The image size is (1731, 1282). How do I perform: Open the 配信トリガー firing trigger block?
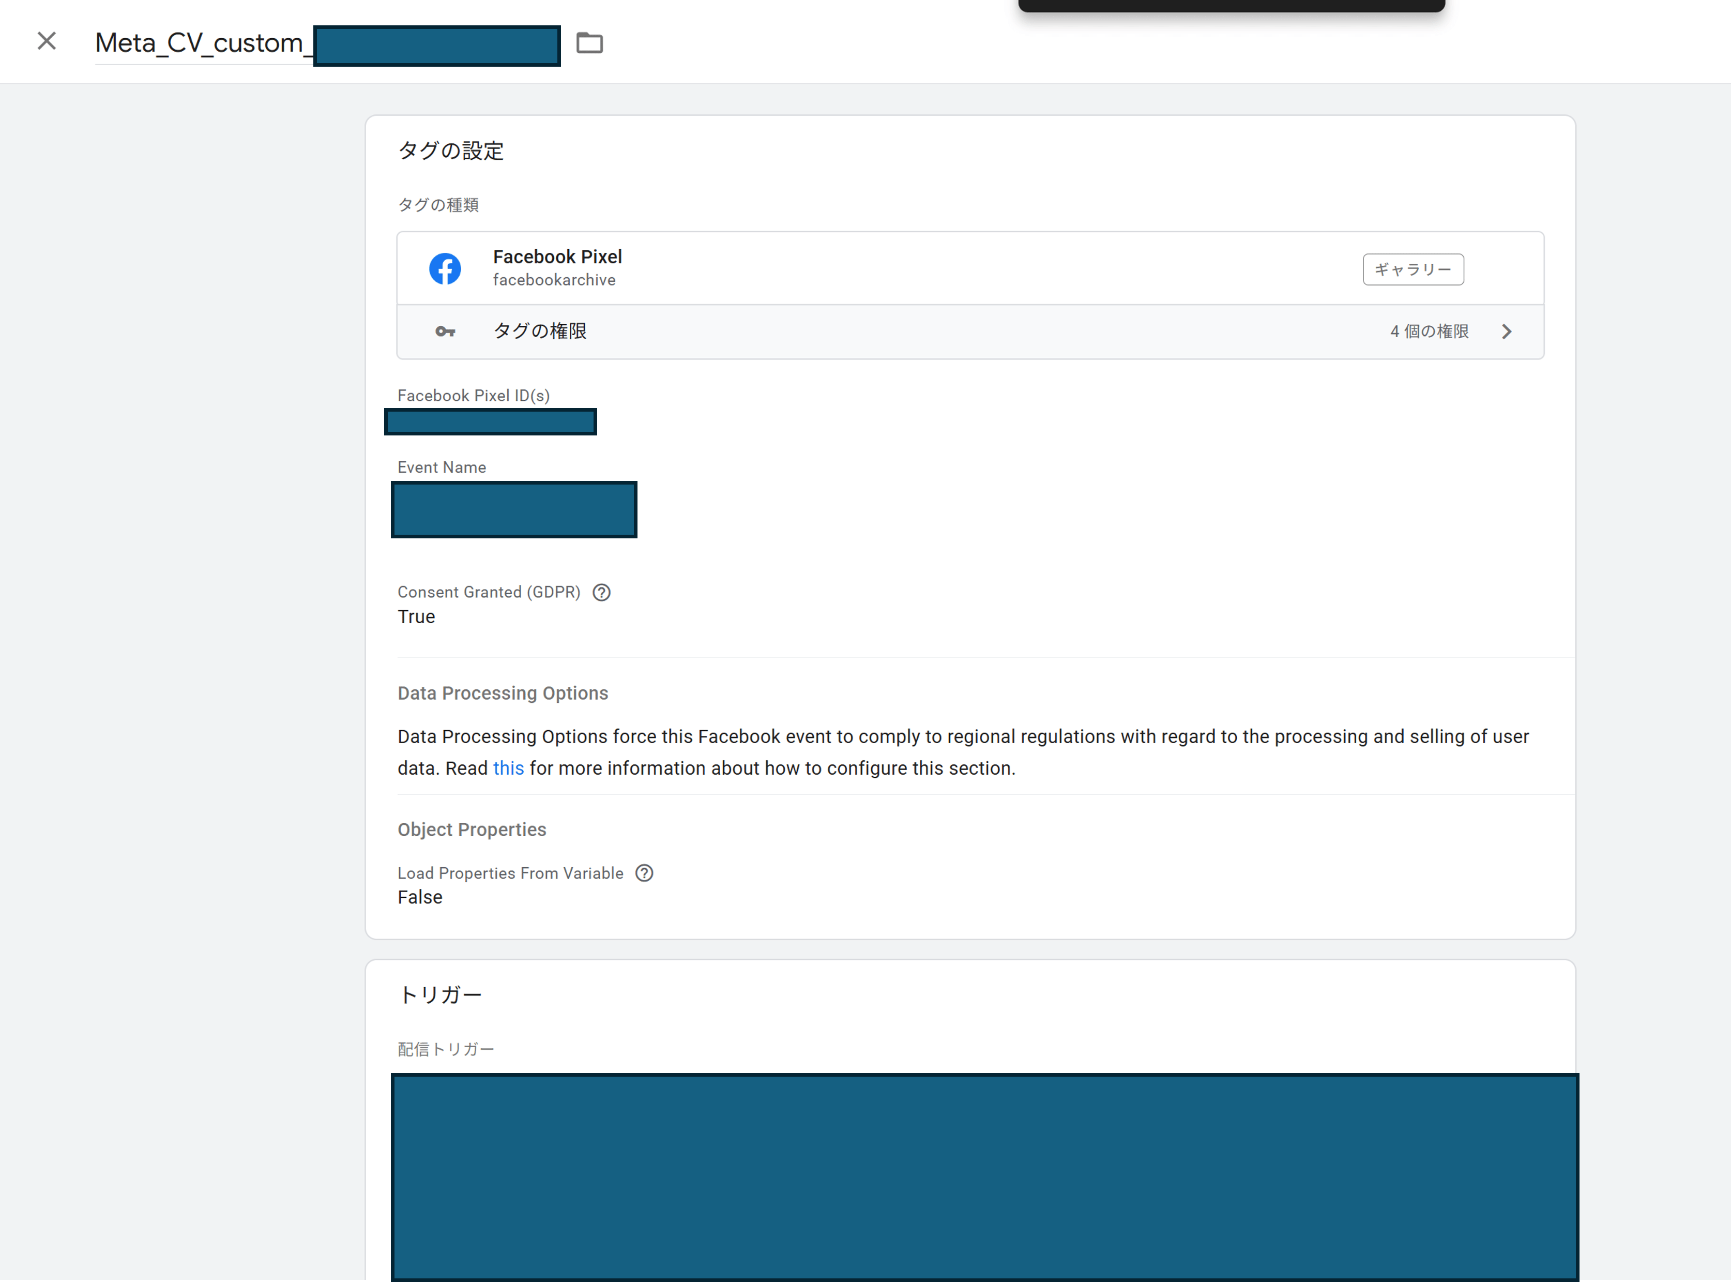(x=984, y=1175)
